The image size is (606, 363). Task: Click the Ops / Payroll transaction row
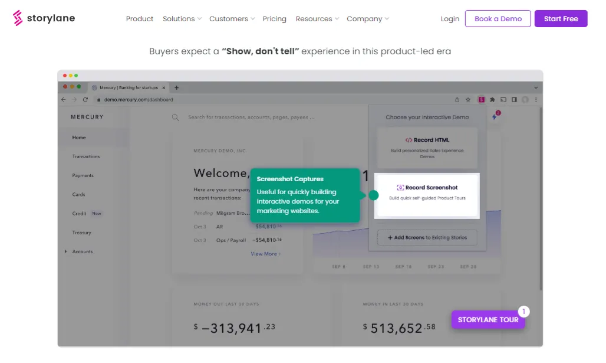238,240
